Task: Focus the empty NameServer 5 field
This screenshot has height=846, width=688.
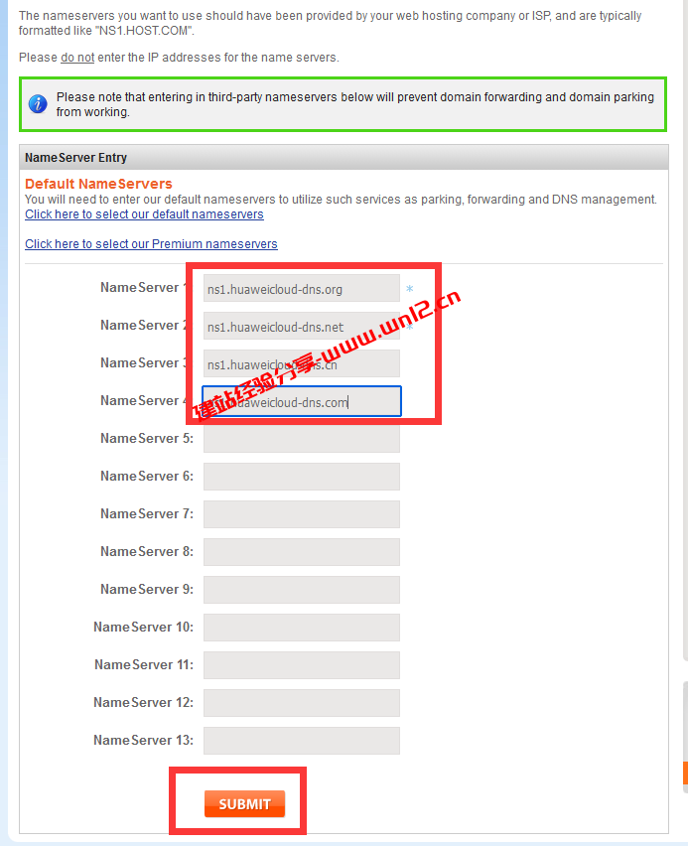Action: click(301, 439)
